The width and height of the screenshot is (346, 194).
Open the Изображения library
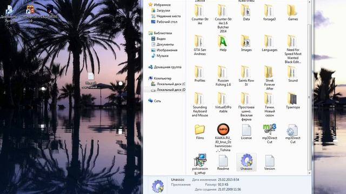click(x=167, y=50)
